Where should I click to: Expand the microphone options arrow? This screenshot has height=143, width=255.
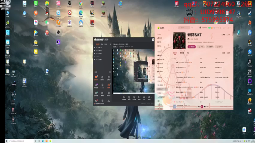(x=146, y=98)
